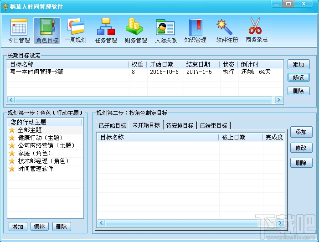This screenshot has width=319, height=242.
Task: Click 完成度 column header
Action: click(x=273, y=137)
